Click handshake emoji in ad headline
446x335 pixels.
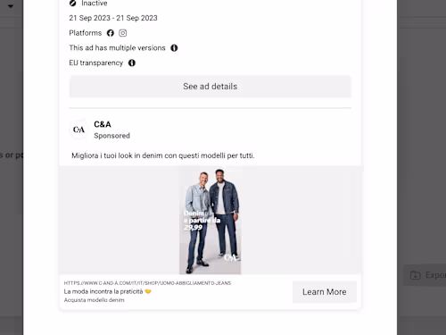coord(148,291)
